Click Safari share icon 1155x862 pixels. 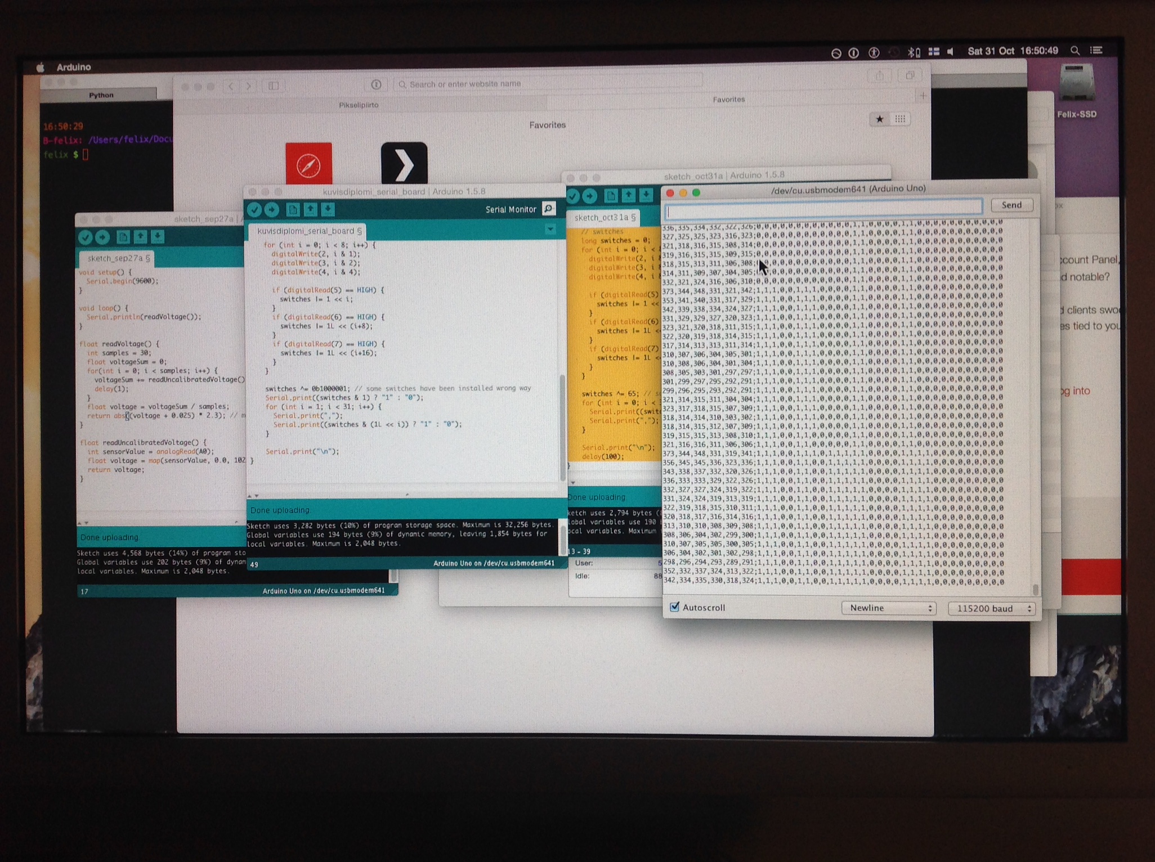(879, 76)
